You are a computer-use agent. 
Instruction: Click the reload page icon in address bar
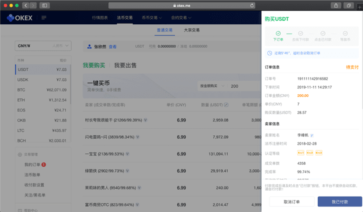click(252, 5)
